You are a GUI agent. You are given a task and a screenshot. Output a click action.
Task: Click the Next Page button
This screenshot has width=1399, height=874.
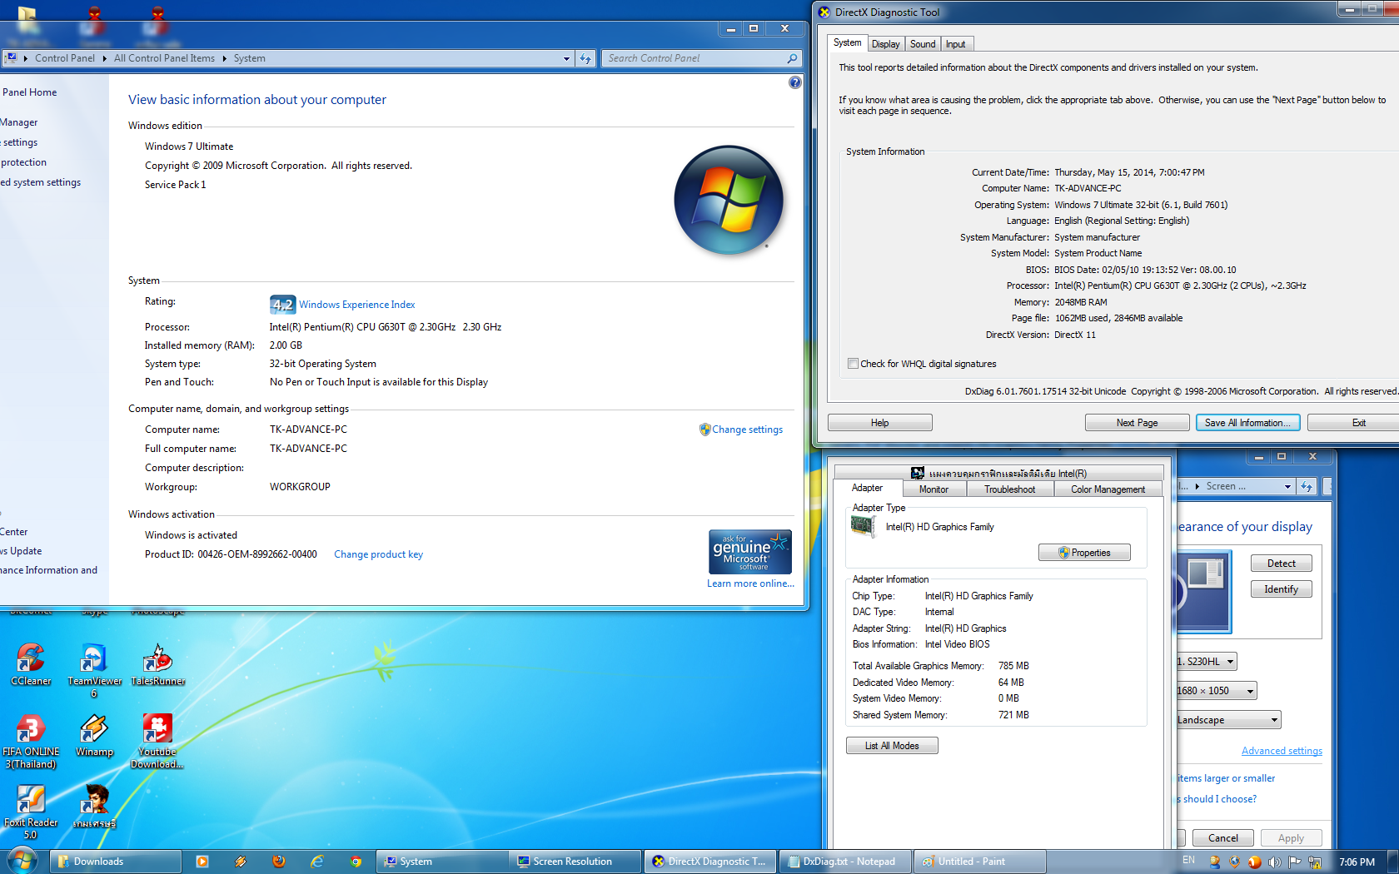pyautogui.click(x=1138, y=423)
